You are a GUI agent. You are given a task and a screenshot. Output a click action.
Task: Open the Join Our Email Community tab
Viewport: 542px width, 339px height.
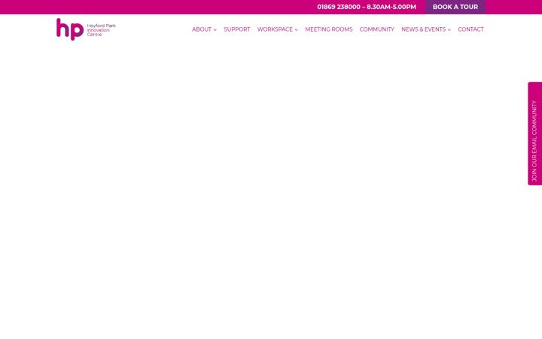(534, 133)
